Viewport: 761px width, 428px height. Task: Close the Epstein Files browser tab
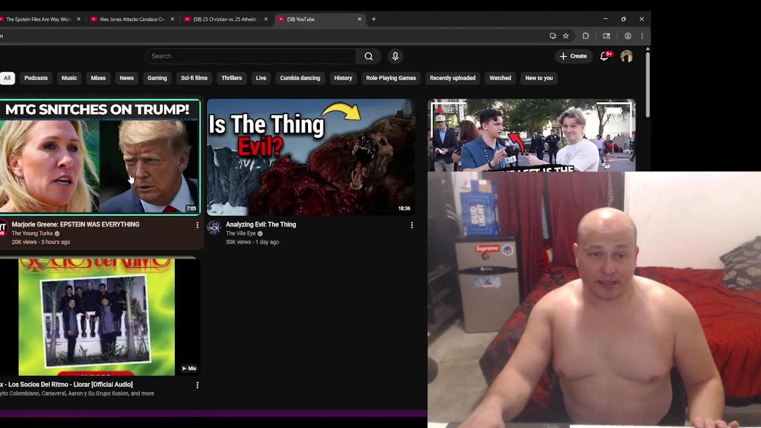pyautogui.click(x=78, y=19)
